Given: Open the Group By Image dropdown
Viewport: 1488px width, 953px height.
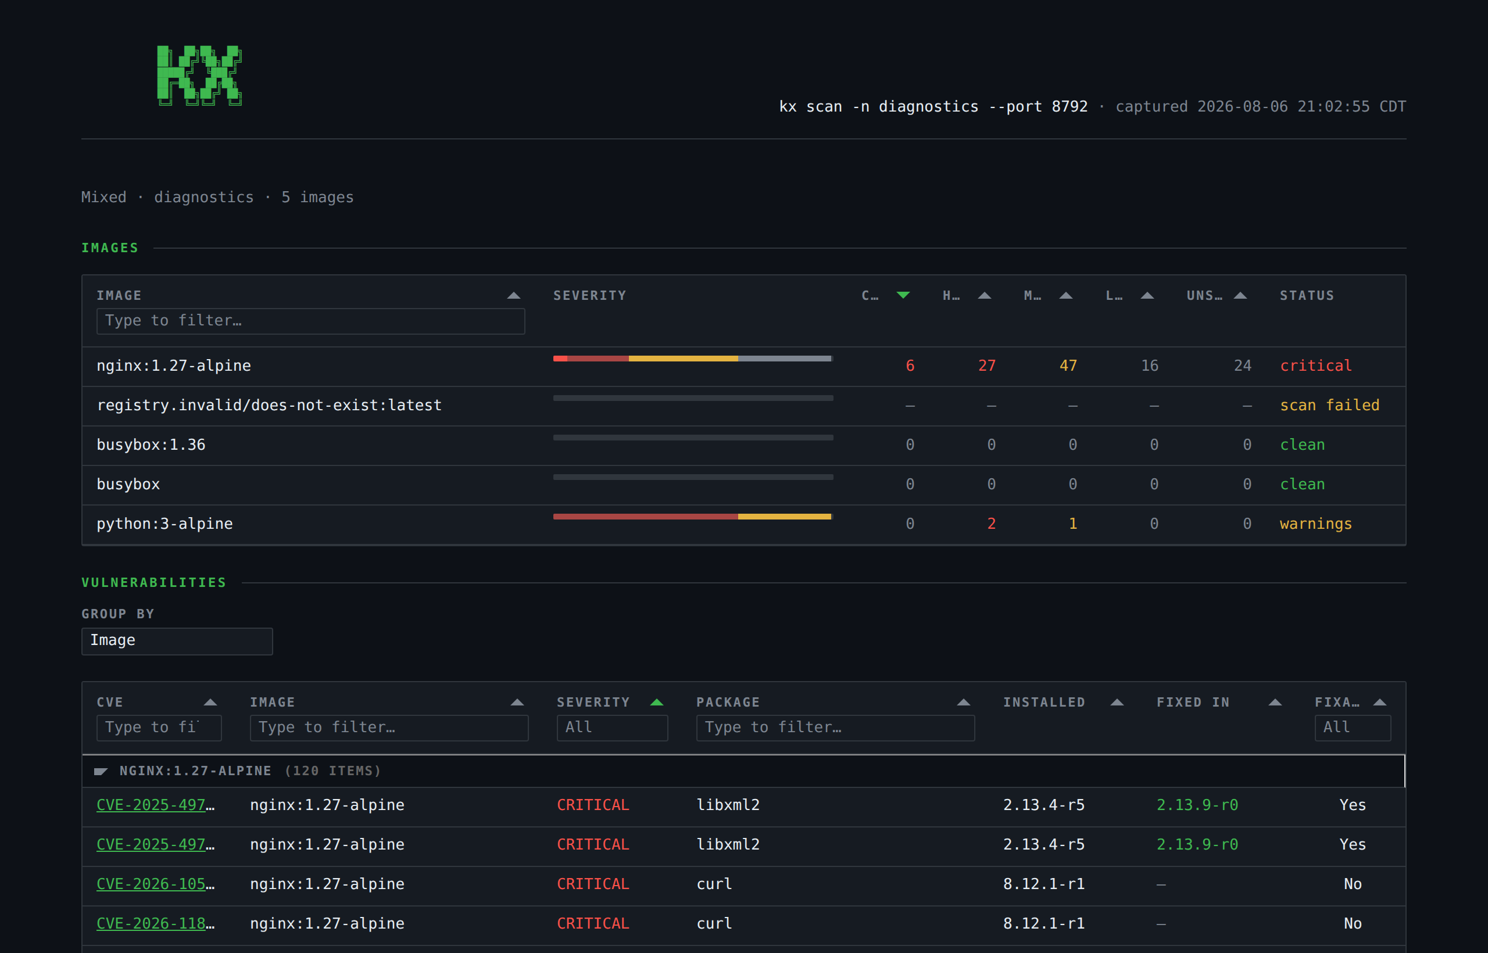Looking at the screenshot, I should pos(177,641).
